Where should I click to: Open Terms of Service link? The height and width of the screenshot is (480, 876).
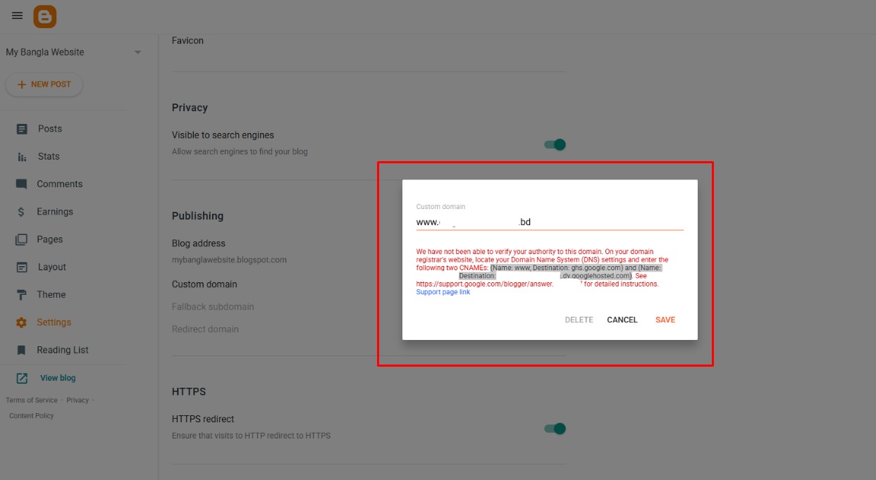click(x=32, y=400)
